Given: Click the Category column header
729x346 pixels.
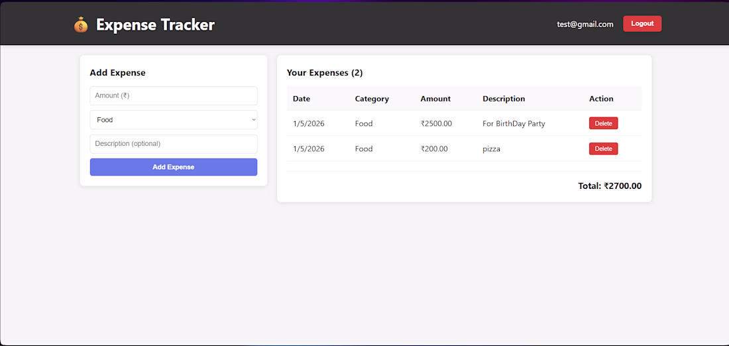Looking at the screenshot, I should coord(372,99).
